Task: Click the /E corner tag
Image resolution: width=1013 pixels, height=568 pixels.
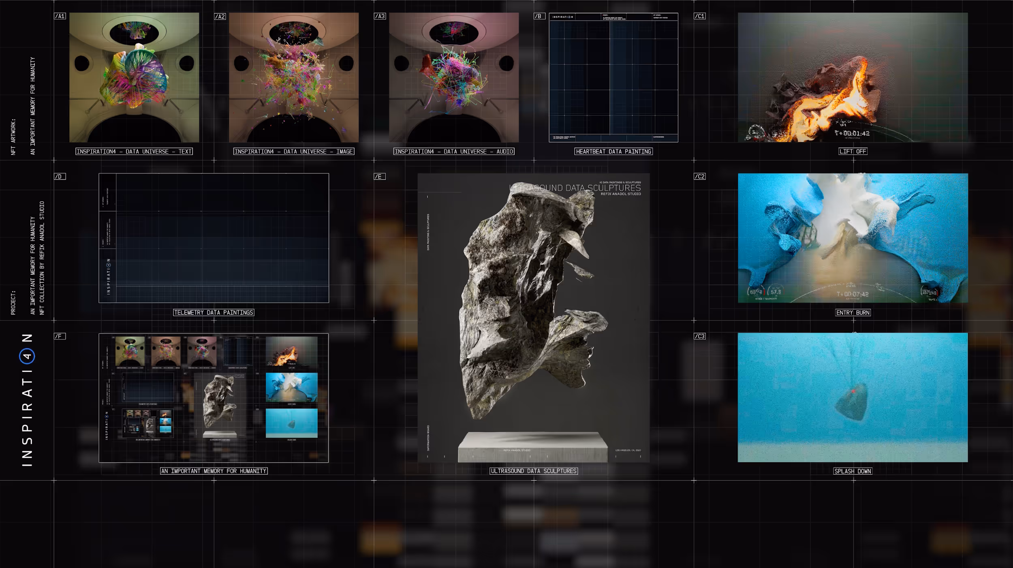Action: [x=379, y=177]
